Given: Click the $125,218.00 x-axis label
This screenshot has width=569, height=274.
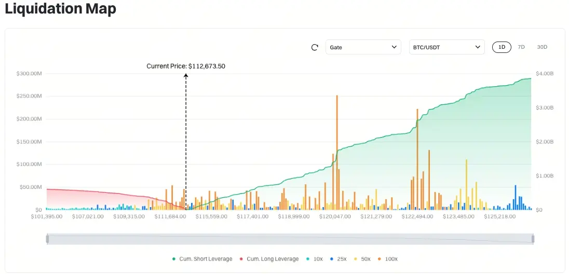Looking at the screenshot, I should pos(499,216).
